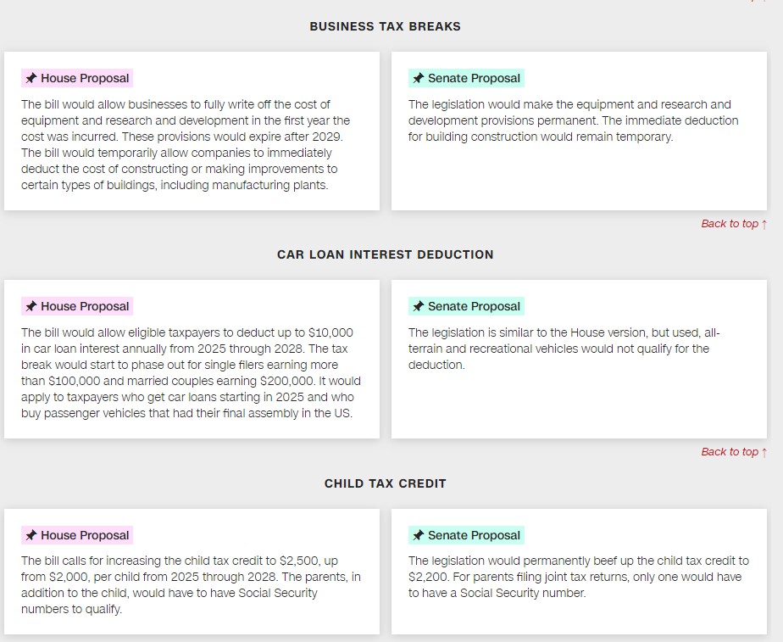
Task: Select the Business Tax Breaks heading
Action: (x=385, y=26)
